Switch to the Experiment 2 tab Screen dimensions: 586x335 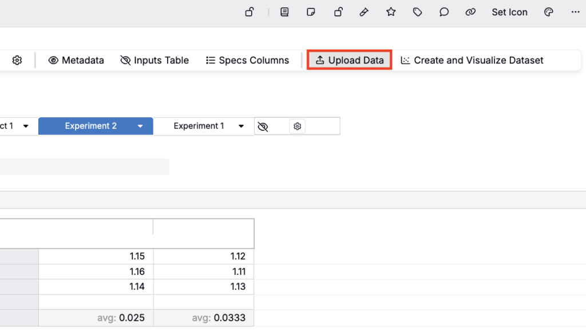coord(90,126)
